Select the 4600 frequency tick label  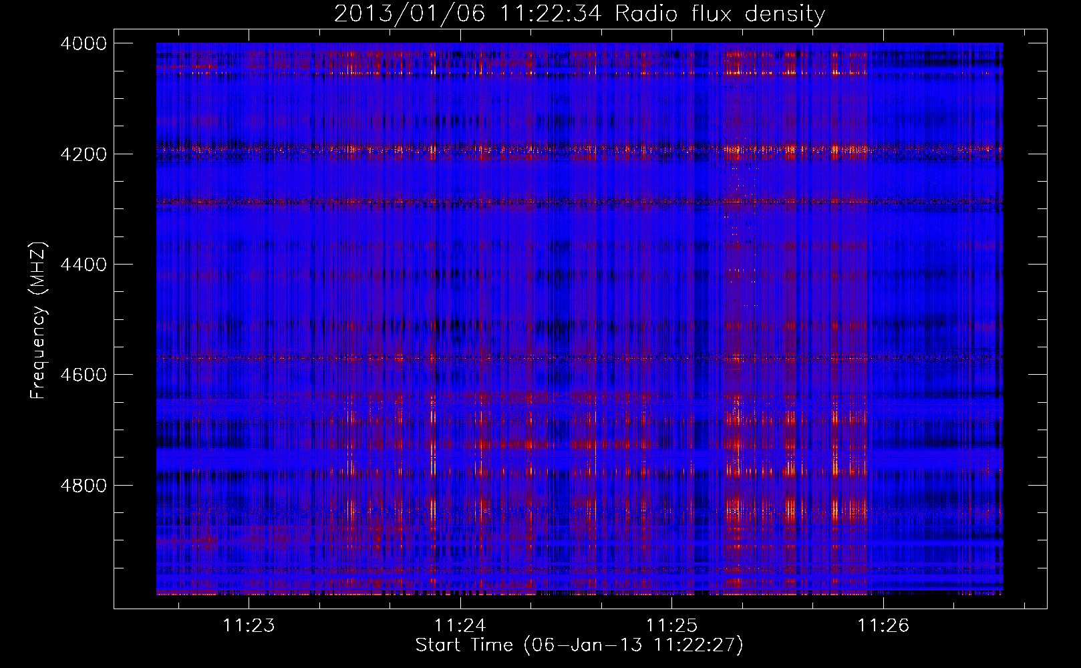coord(84,375)
